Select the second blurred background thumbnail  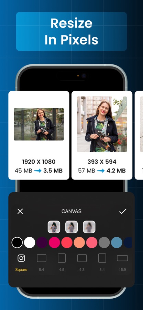tap(71, 227)
